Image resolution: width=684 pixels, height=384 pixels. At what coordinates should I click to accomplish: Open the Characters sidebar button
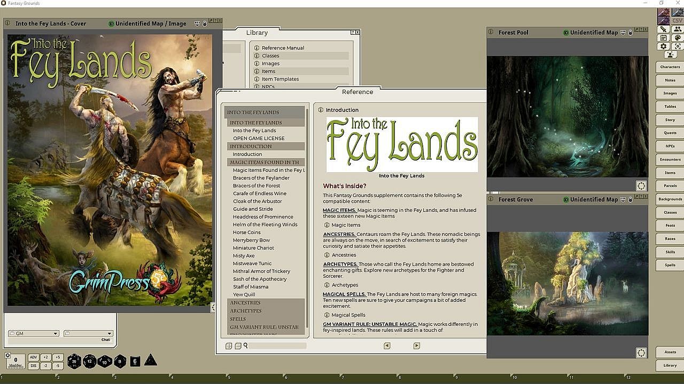[670, 67]
